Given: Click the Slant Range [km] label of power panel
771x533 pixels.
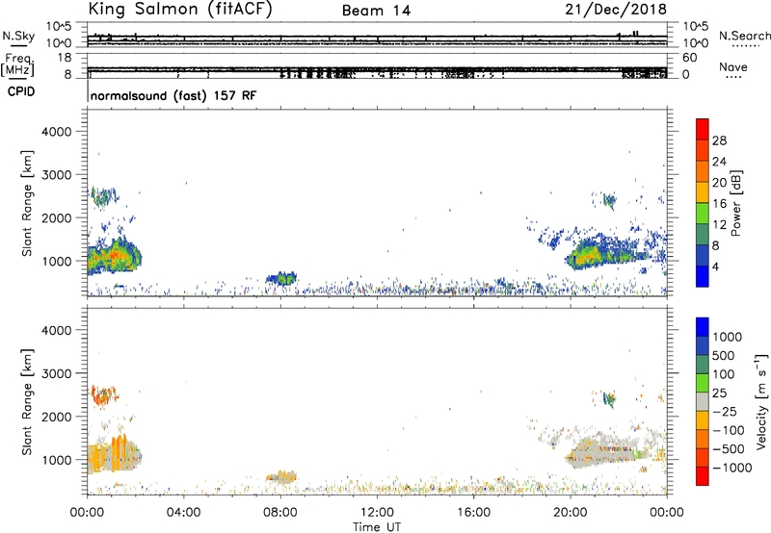Looking at the screenshot, I should point(27,203).
